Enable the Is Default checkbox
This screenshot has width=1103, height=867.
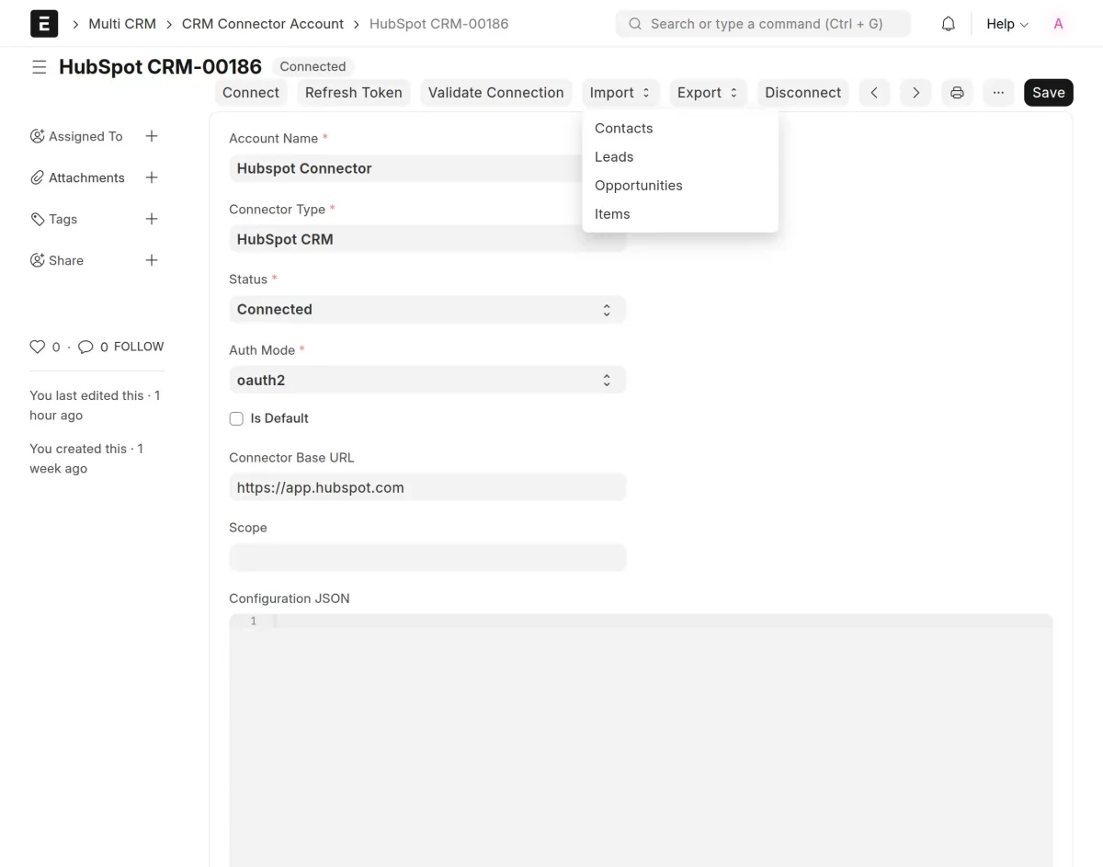(236, 418)
